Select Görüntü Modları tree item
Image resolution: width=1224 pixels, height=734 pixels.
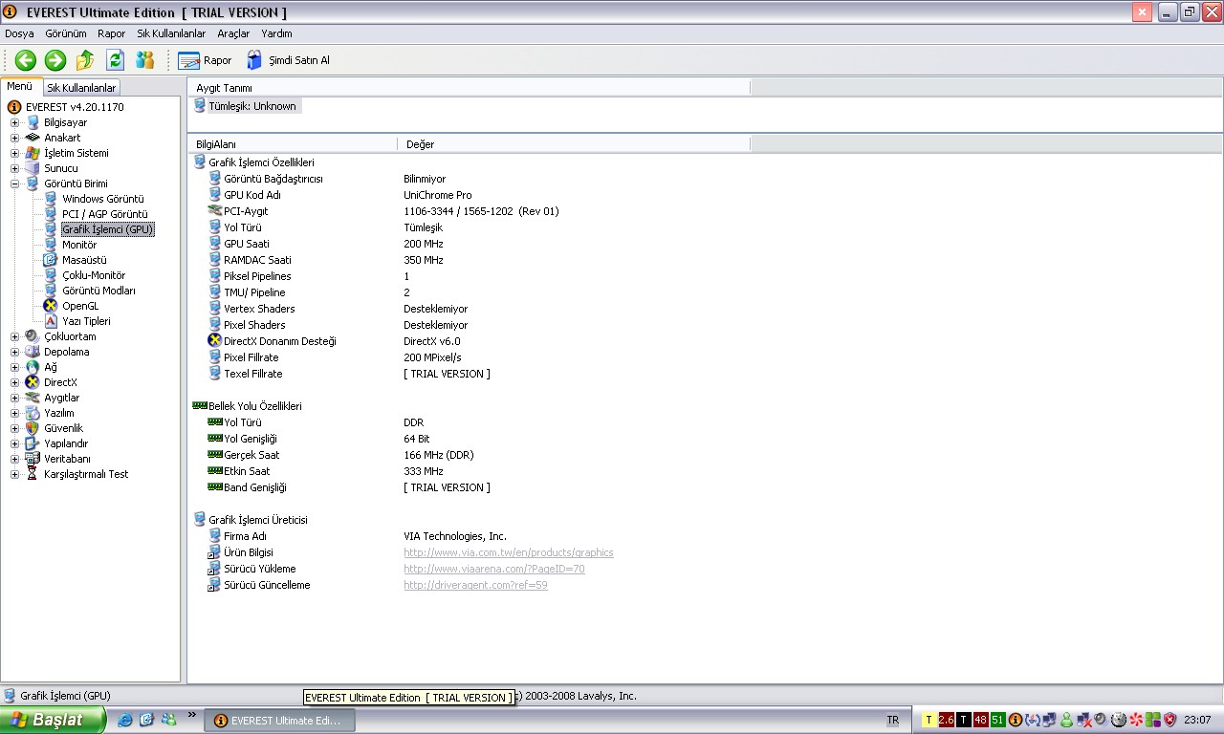(x=99, y=291)
